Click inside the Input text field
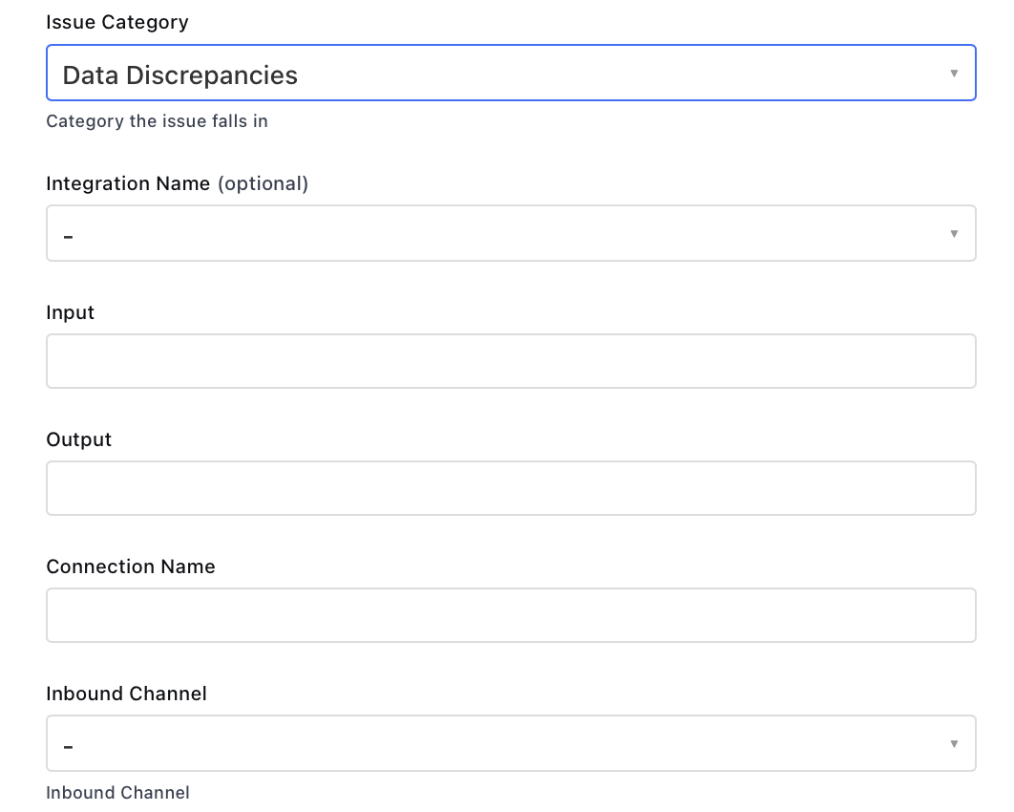This screenshot has height=812, width=1014. pos(511,360)
